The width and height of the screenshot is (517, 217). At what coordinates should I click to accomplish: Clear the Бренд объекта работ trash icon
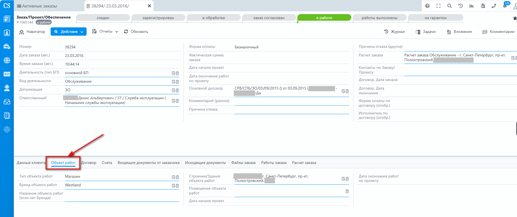point(177,186)
